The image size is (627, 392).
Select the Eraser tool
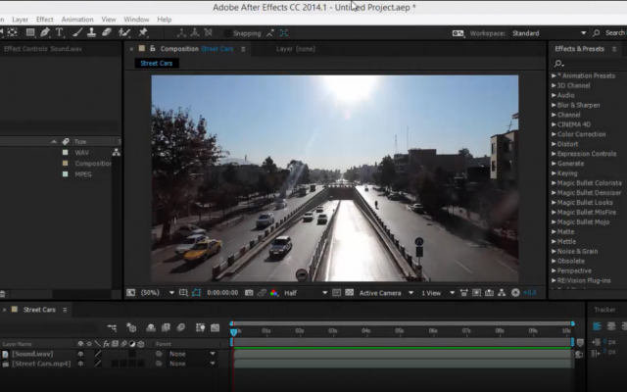(x=107, y=32)
